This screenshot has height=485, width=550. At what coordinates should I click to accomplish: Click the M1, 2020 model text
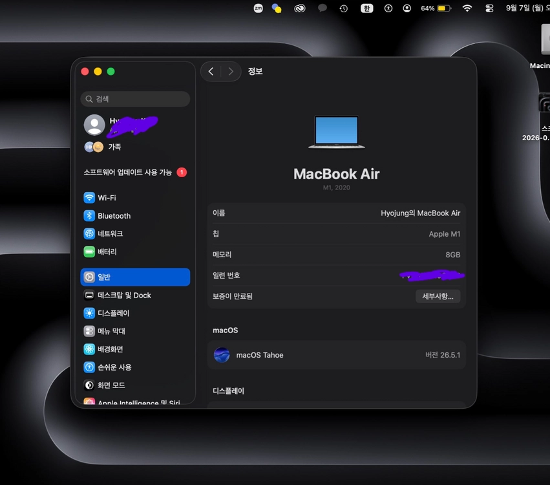point(336,188)
